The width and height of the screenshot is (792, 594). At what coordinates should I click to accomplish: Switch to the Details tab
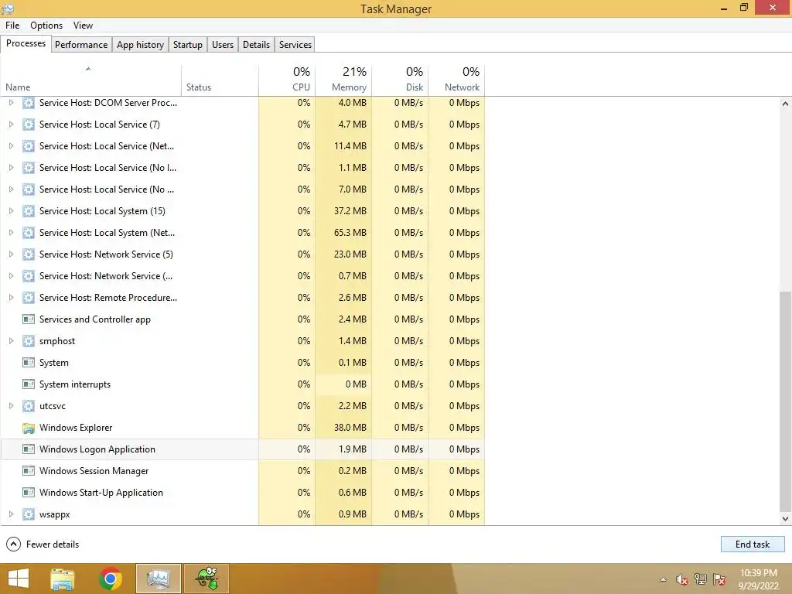click(256, 44)
